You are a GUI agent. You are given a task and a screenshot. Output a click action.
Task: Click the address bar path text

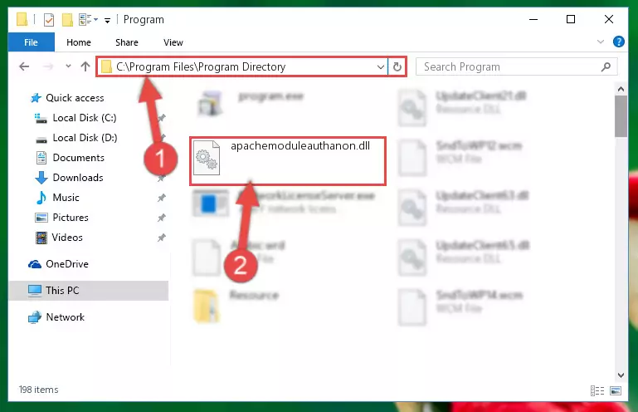201,66
